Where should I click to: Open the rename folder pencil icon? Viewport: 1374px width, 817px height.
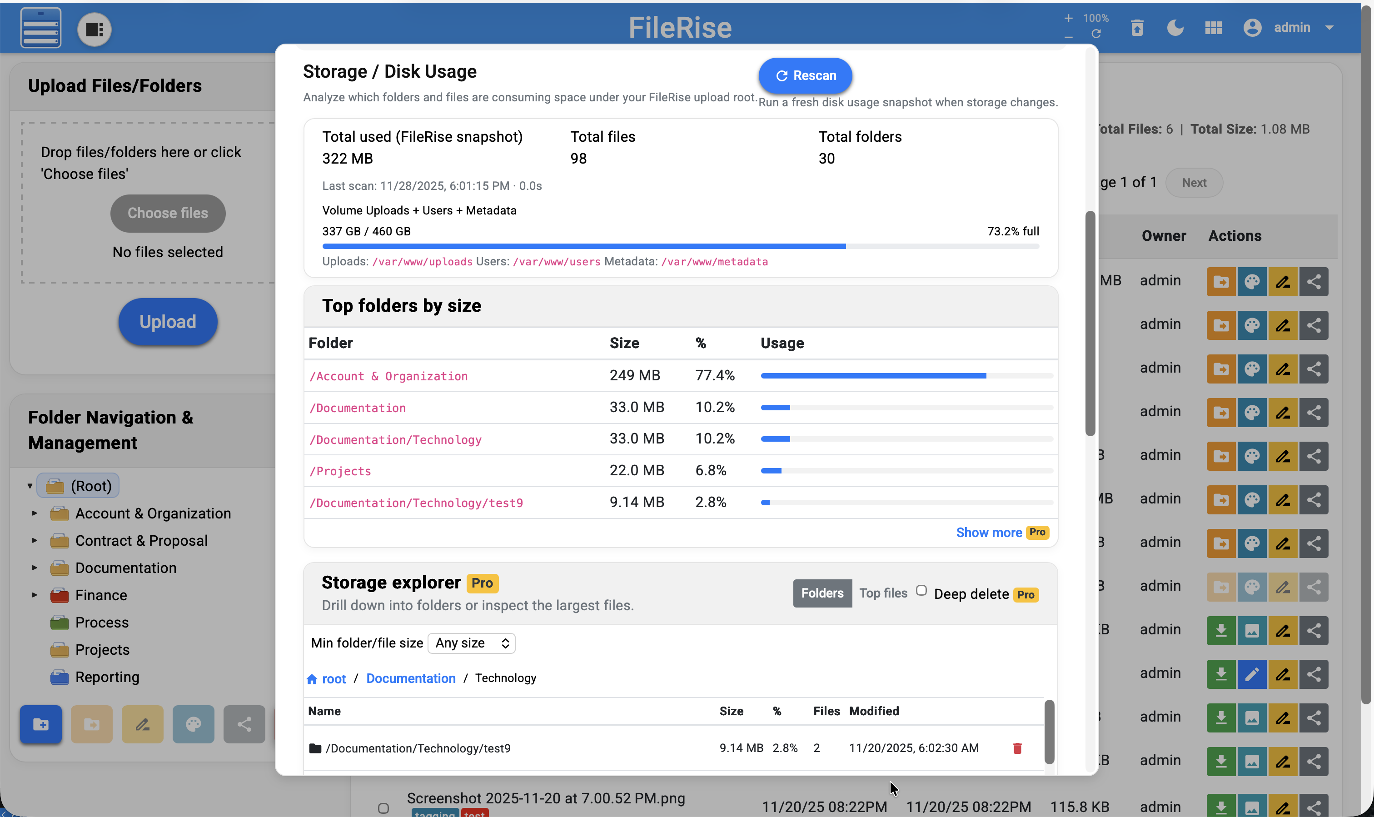tap(142, 724)
